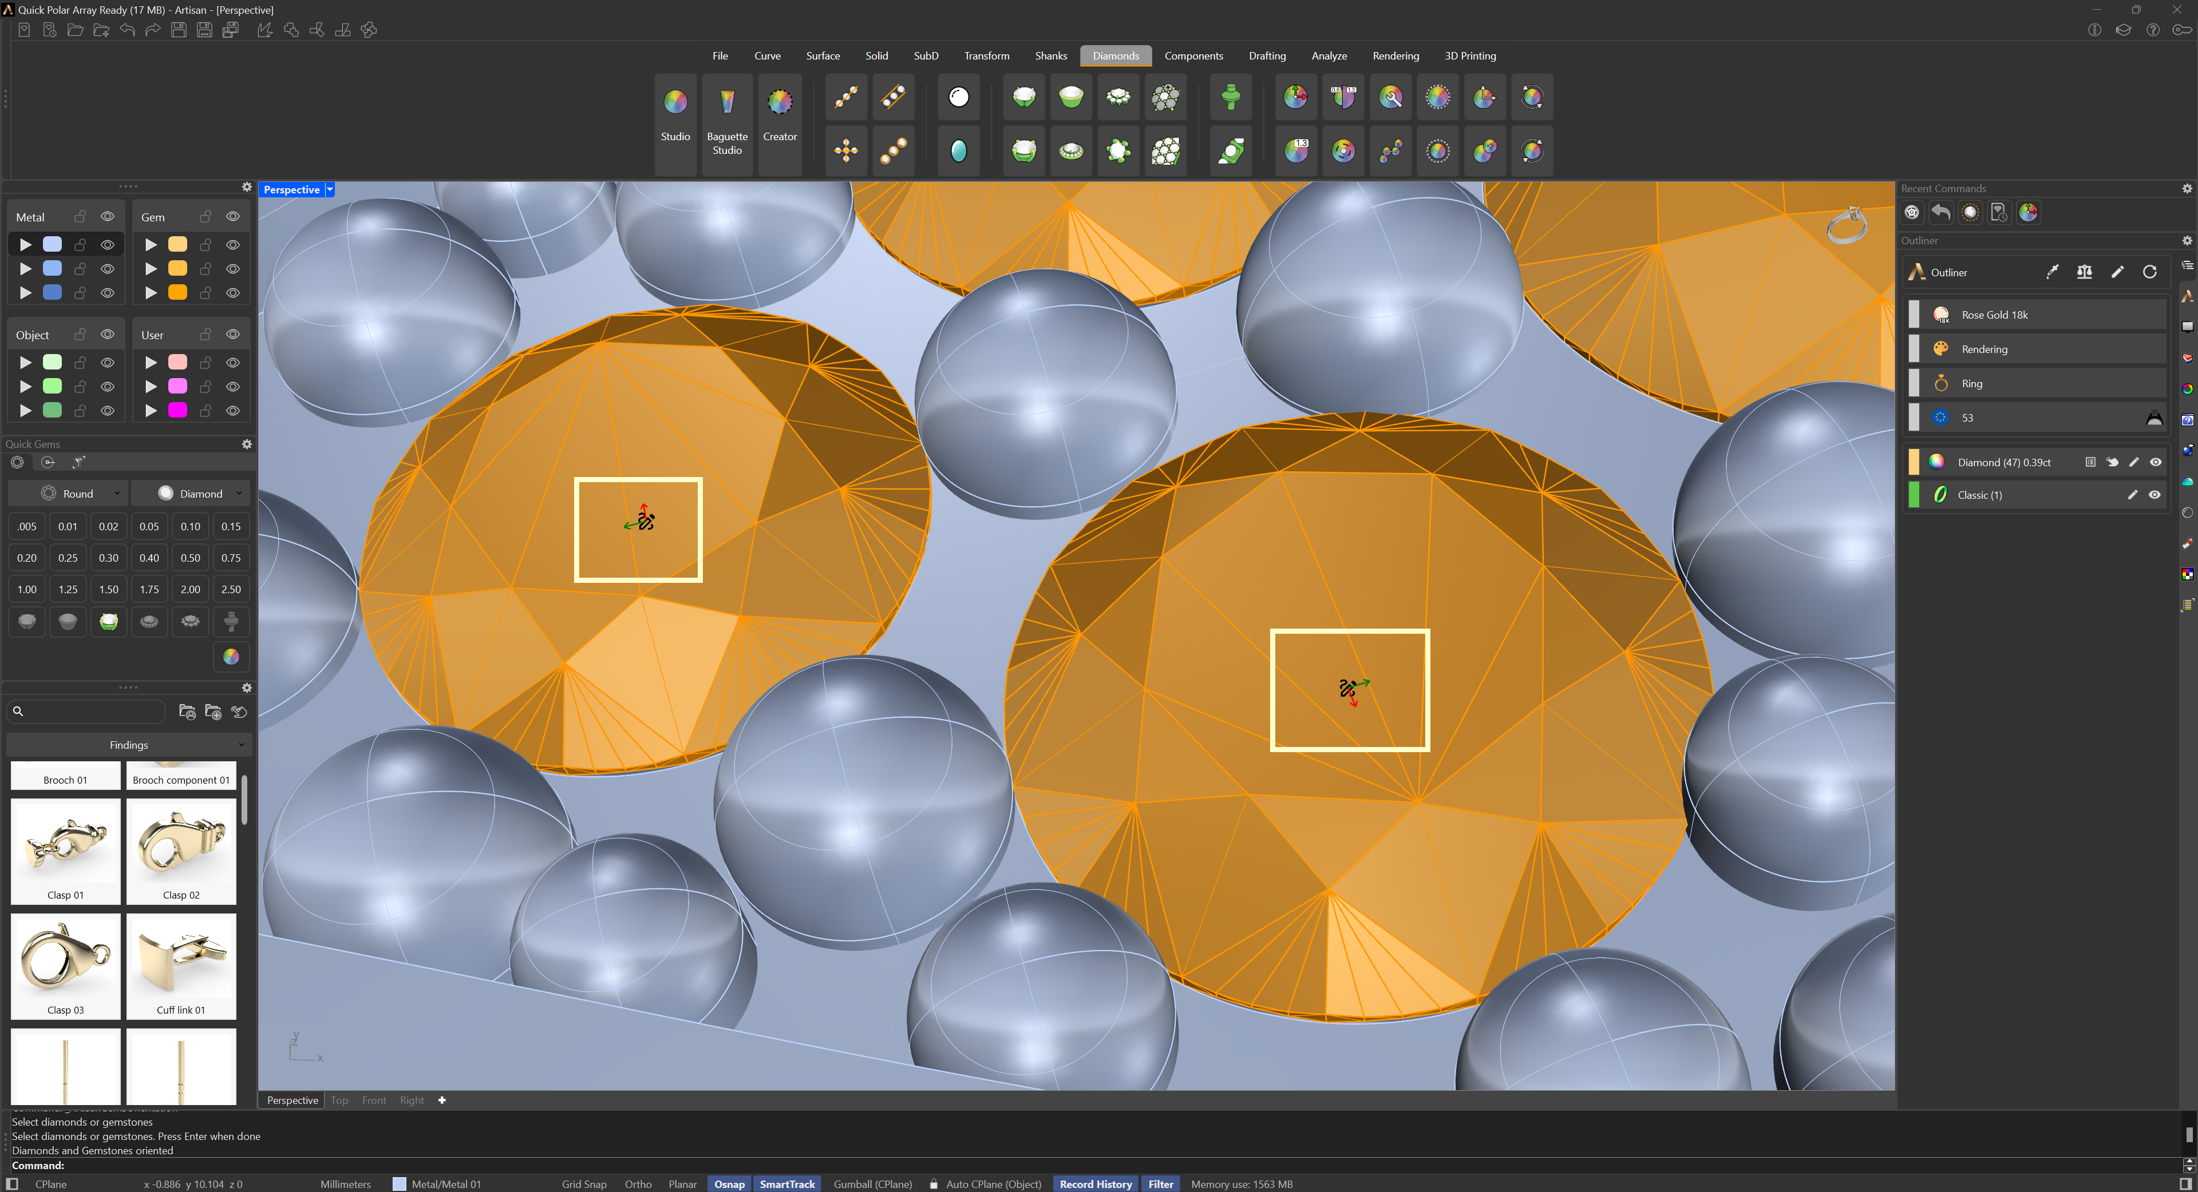2198x1192 pixels.
Task: Click the Outliner eyedropper icon
Action: 2052,272
